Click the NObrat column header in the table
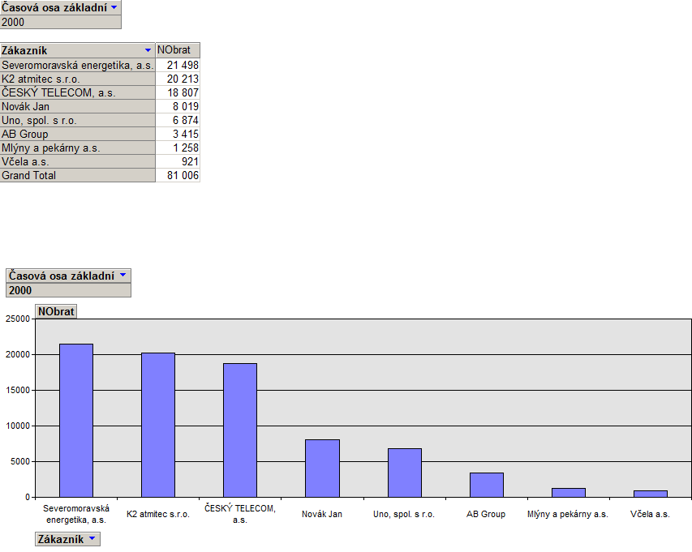692x552 pixels. (178, 50)
